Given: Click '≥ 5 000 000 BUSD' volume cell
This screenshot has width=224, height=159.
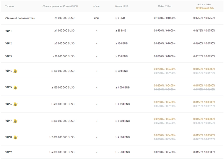Looking at the screenshot, I should [64, 43].
